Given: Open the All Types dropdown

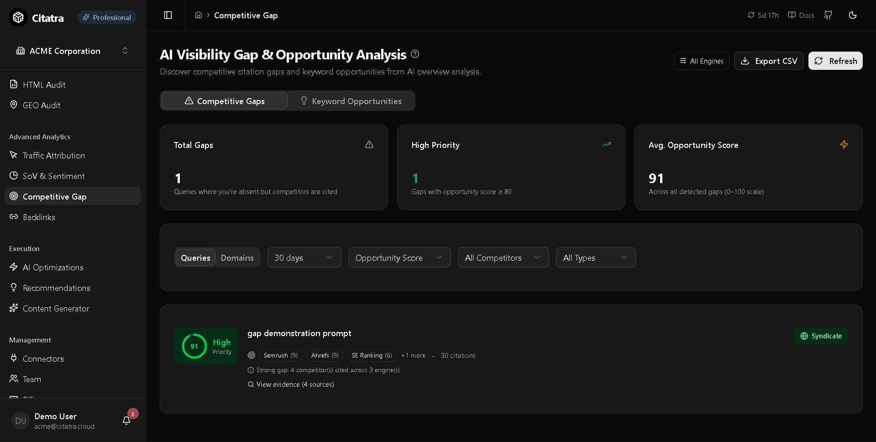Looking at the screenshot, I should pos(595,258).
